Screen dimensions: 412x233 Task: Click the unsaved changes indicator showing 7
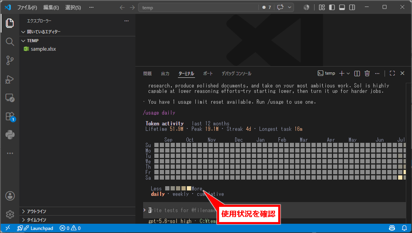267,7
